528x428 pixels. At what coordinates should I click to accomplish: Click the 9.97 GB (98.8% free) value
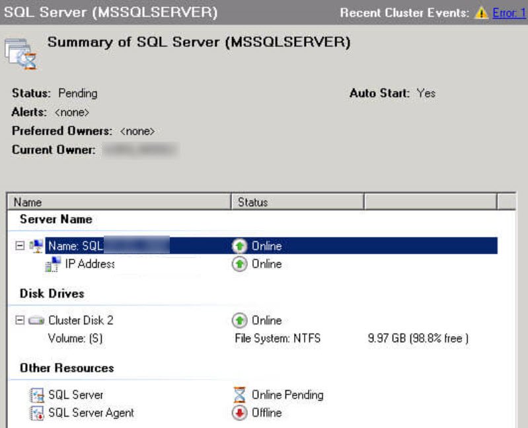(418, 338)
